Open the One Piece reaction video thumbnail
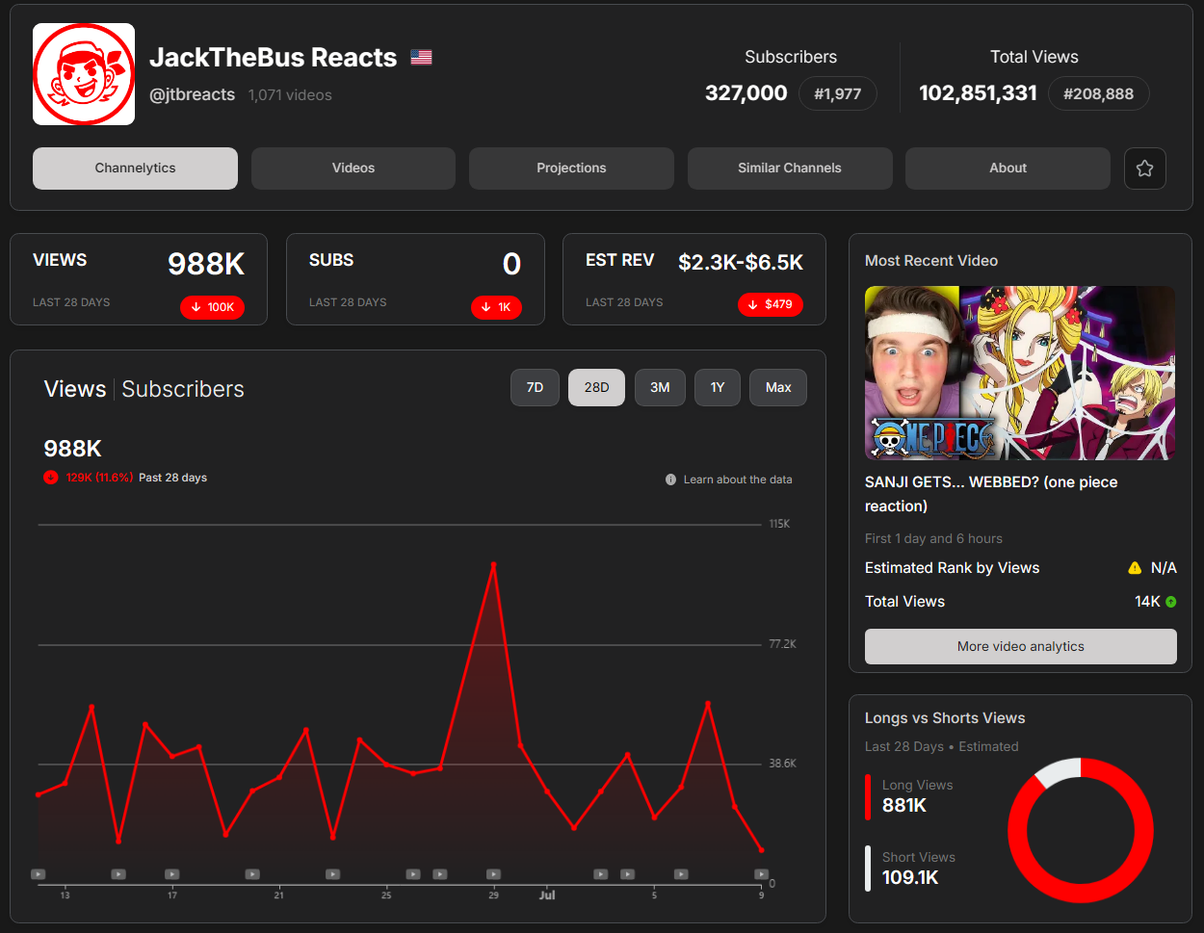This screenshot has width=1204, height=933. (x=1020, y=373)
